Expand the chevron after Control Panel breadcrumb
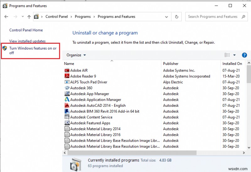The height and width of the screenshot is (172, 251). pyautogui.click(x=71, y=17)
